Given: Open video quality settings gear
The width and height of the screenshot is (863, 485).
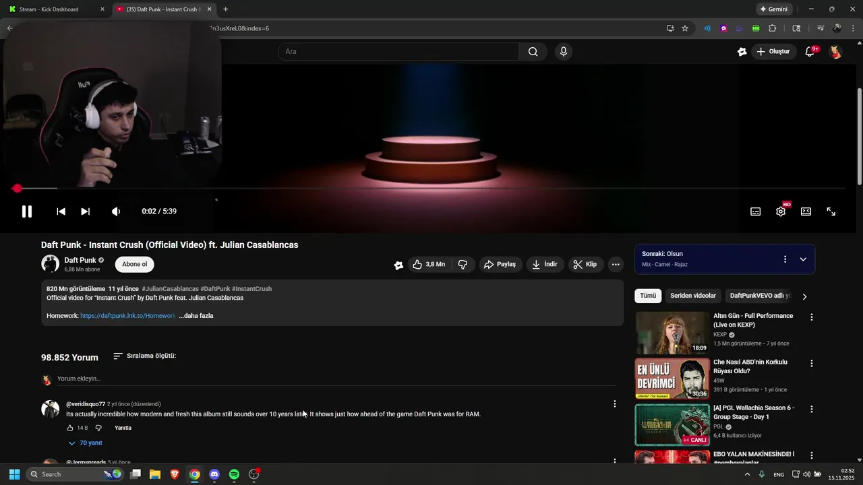Looking at the screenshot, I should click(x=781, y=212).
